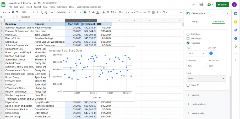Toggle bold formatting
This screenshot has height=119, width=240.
coord(85,12)
